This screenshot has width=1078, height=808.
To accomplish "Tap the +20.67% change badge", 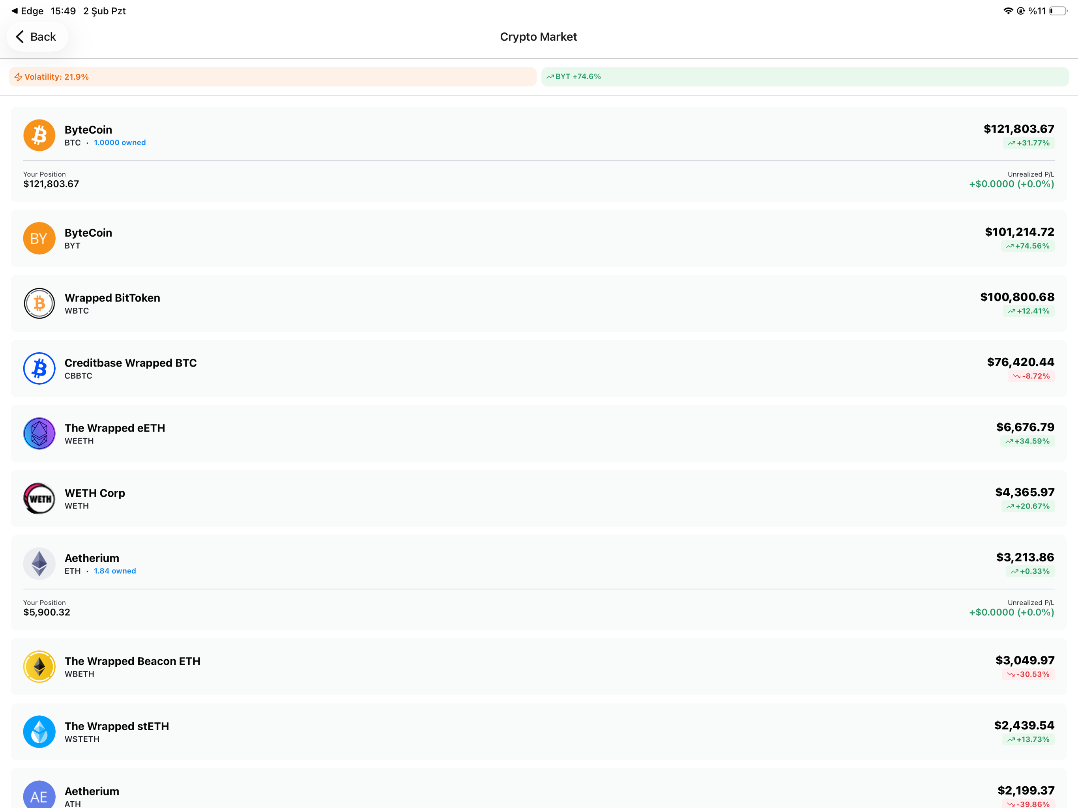I will click(1028, 506).
